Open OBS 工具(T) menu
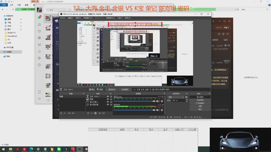Screen dimensions: 271x152 [x=120, y=18]
